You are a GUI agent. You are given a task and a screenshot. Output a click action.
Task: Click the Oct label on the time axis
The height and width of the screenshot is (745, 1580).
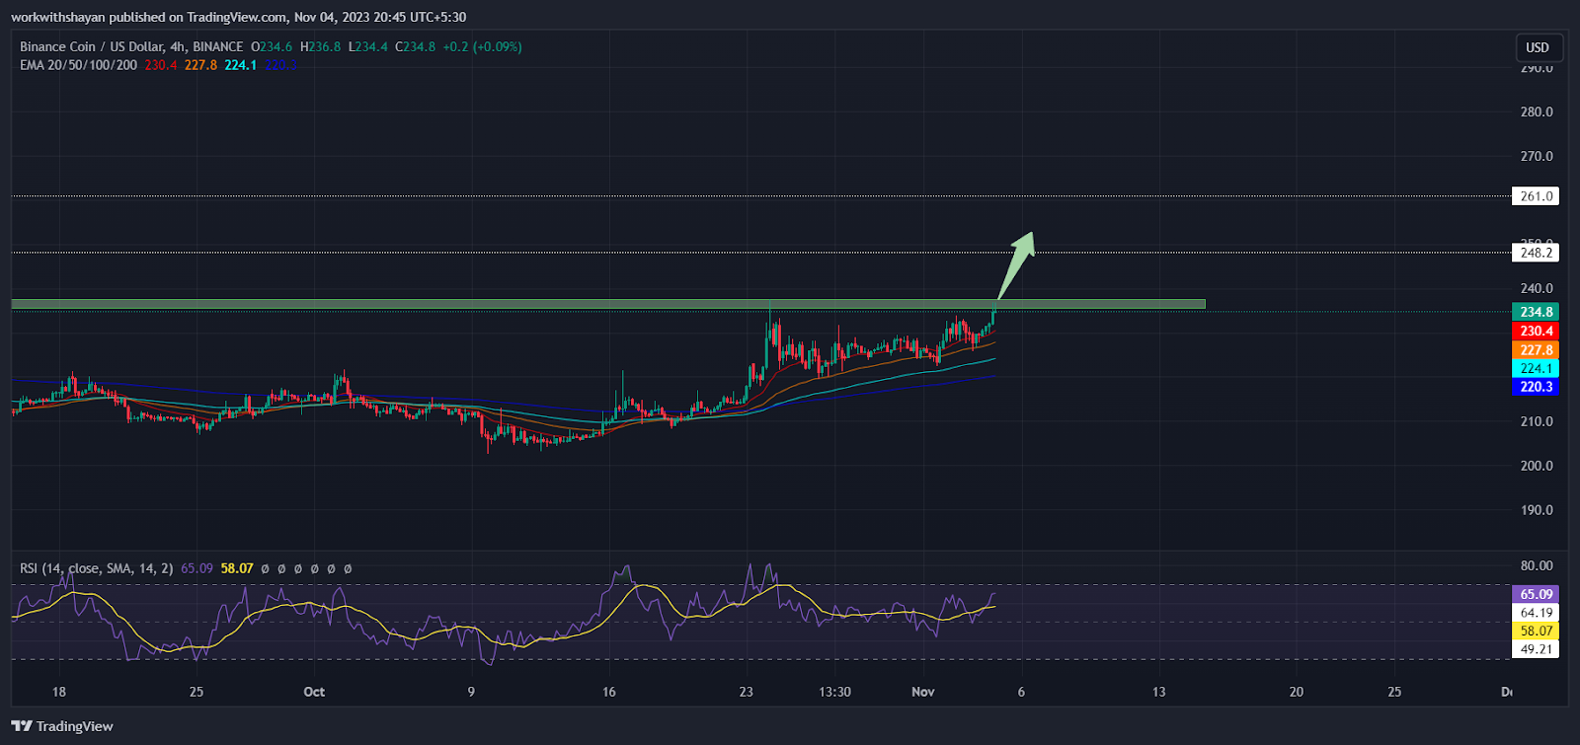[314, 692]
